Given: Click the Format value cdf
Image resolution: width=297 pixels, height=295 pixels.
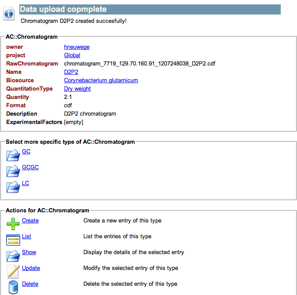Looking at the screenshot, I should click(68, 106).
